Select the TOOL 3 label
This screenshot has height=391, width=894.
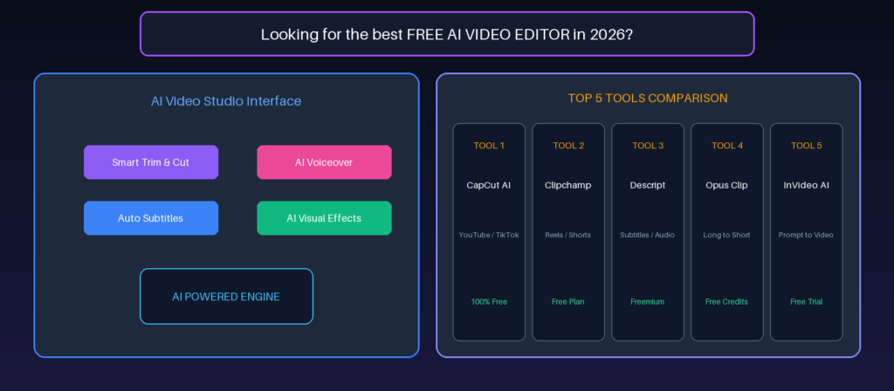pos(648,146)
